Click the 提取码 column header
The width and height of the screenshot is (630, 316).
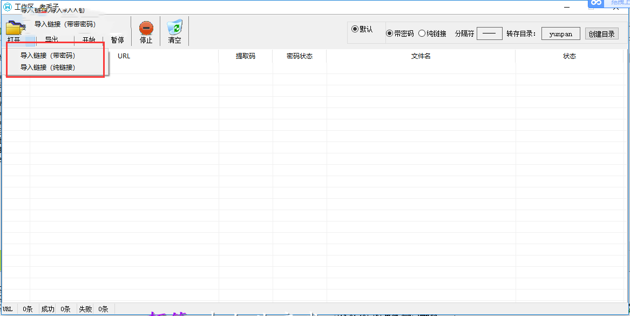246,56
